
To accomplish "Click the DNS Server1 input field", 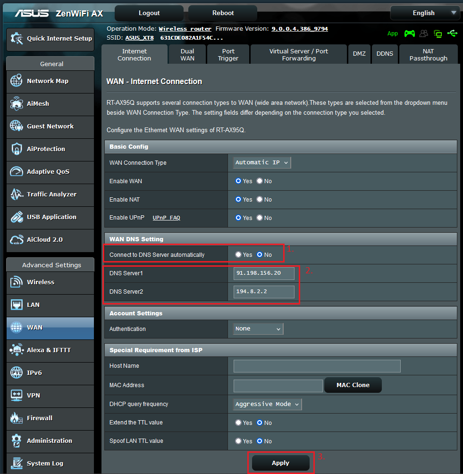I will pos(264,273).
